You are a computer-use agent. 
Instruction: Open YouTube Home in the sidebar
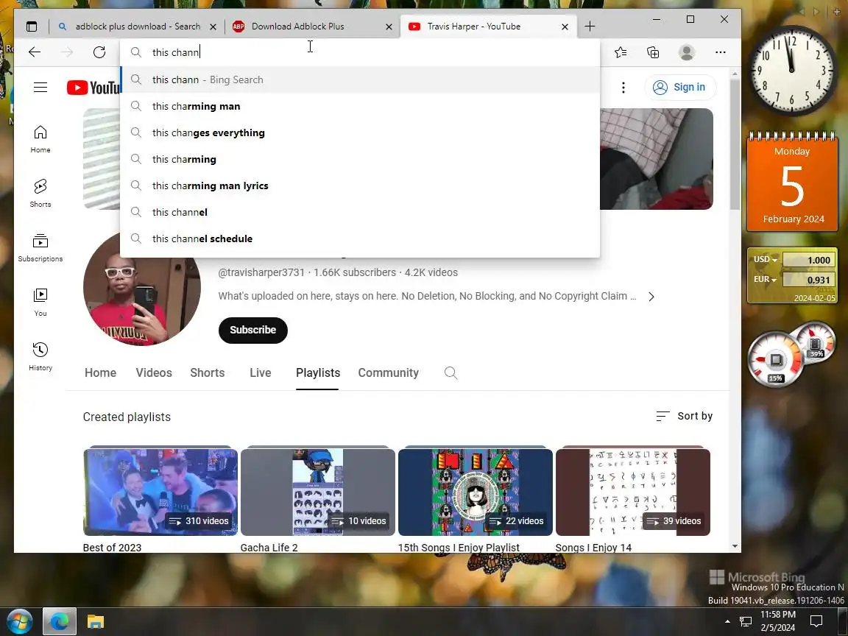click(x=40, y=139)
